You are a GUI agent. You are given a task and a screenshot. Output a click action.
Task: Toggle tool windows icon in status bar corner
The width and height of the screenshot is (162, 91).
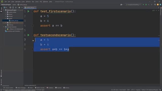point(1,90)
